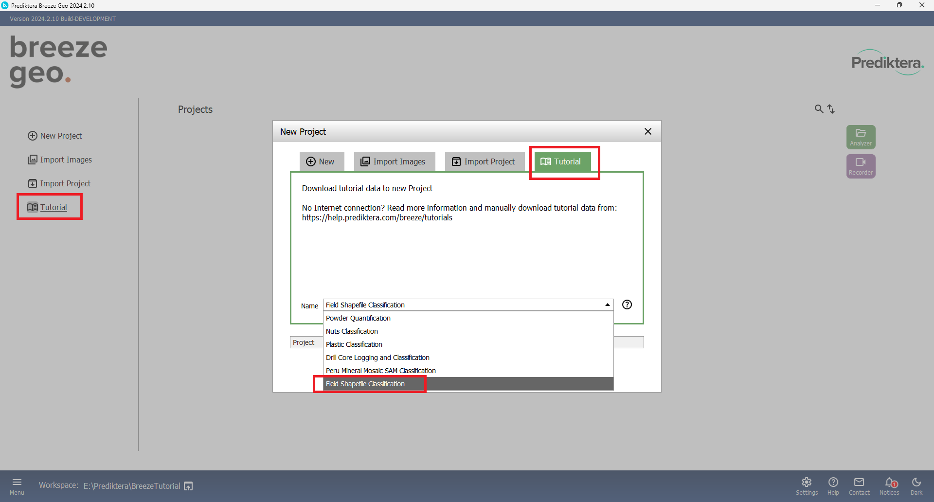Switch to Import Images tab in dialog
This screenshot has width=934, height=502.
point(393,161)
